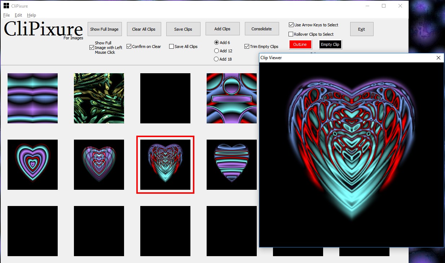The width and height of the screenshot is (445, 263).
Task: Click the Exit button
Action: [x=362, y=29]
